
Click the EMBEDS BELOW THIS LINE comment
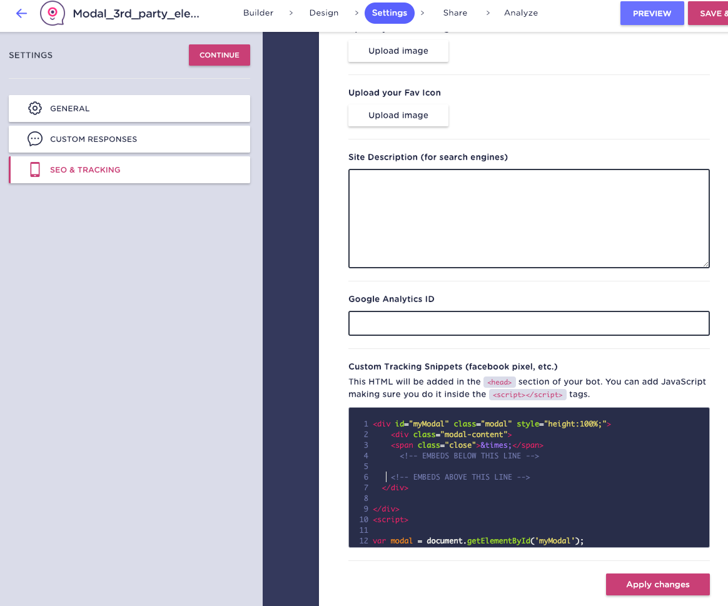[470, 456]
